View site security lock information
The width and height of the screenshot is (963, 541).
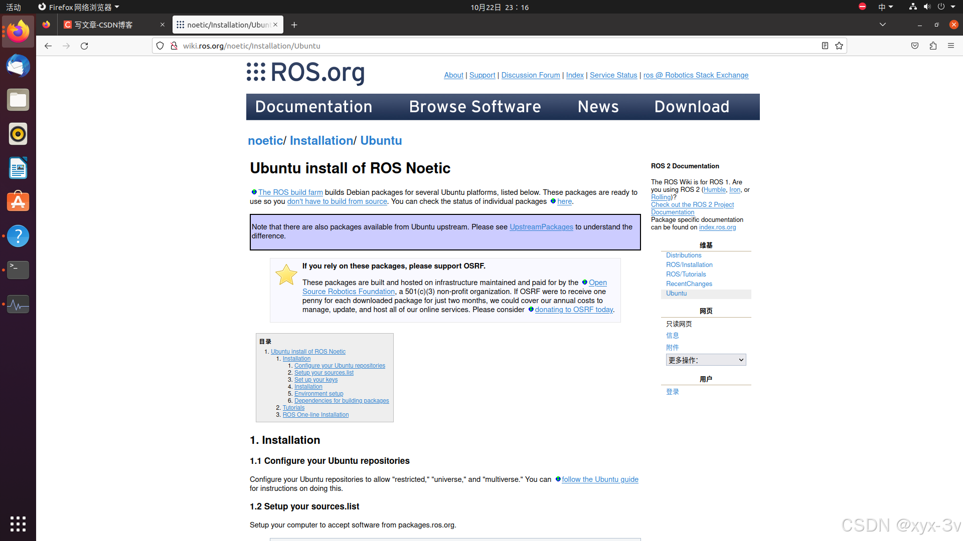pyautogui.click(x=174, y=46)
